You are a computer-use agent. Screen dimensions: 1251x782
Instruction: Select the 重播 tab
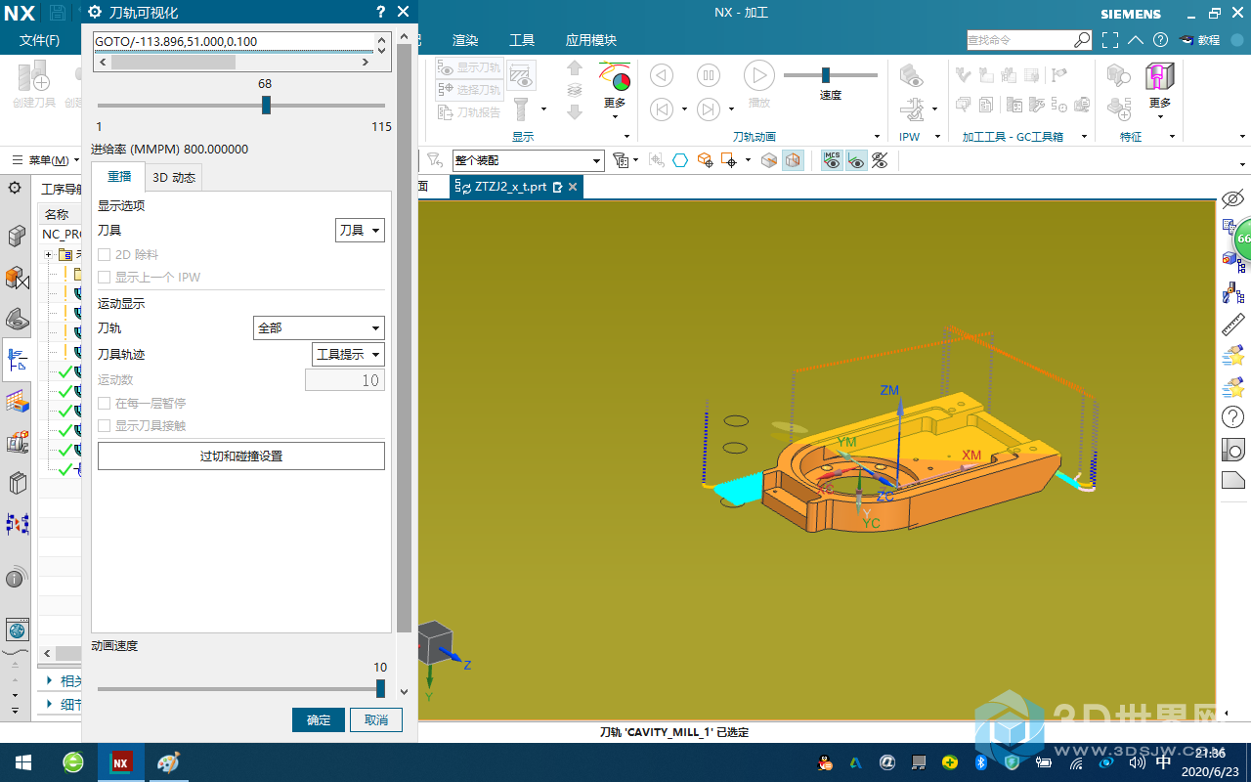pos(118,176)
